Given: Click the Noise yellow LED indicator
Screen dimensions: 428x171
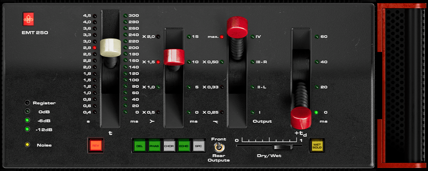Looking at the screenshot, I should pos(27,145).
